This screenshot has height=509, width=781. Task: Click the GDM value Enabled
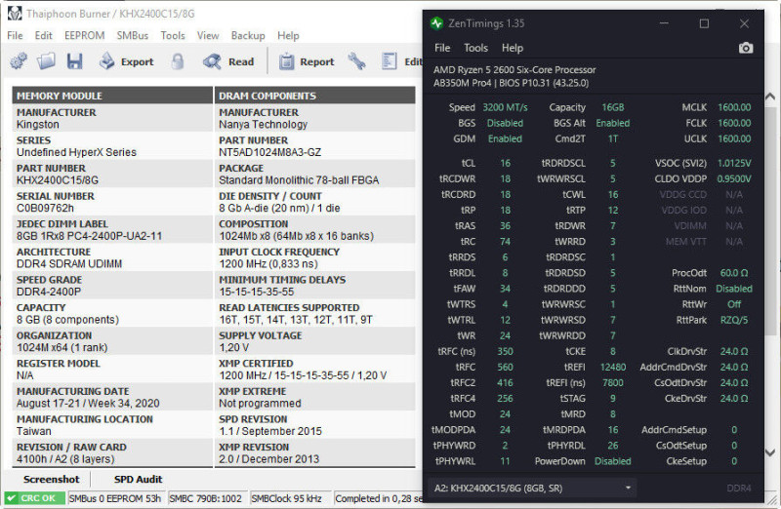pos(505,138)
